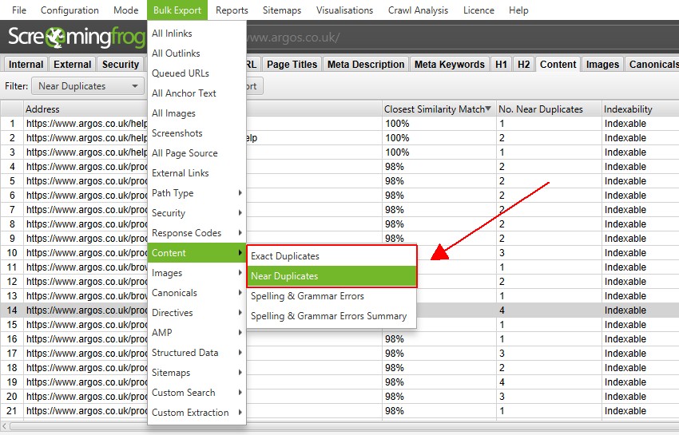Sort by Address column header
The width and height of the screenshot is (679, 435).
[85, 109]
